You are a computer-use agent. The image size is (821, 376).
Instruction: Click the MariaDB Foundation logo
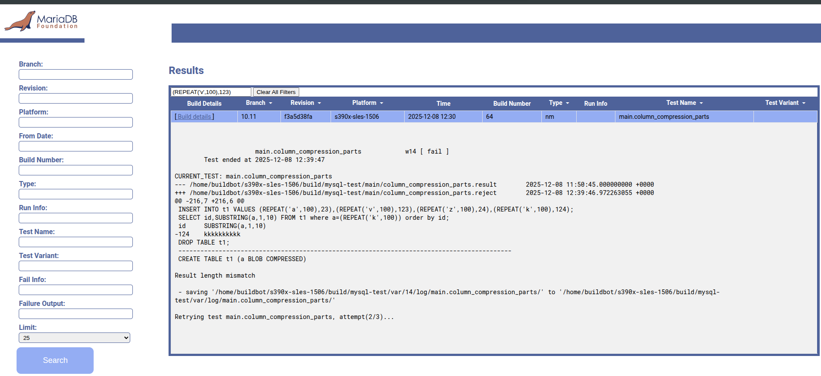41,21
